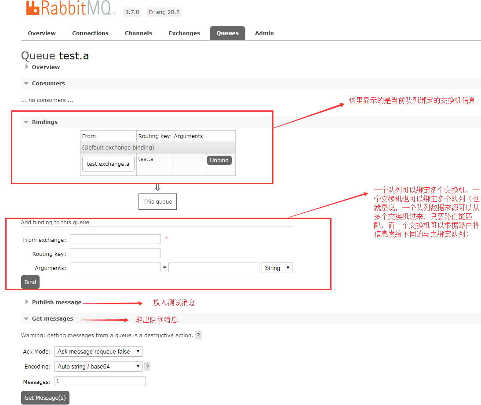Screen dimensions: 481x405
Task: Open the Exchanges tab
Action: [184, 33]
